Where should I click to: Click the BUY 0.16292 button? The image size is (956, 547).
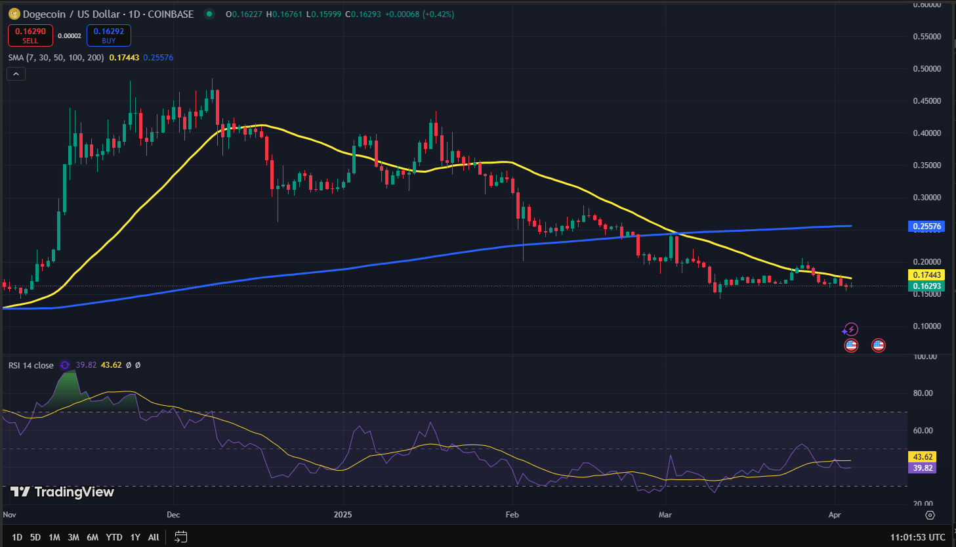pyautogui.click(x=109, y=35)
